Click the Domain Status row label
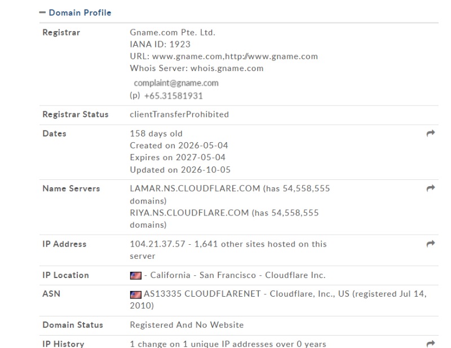 tap(73, 325)
